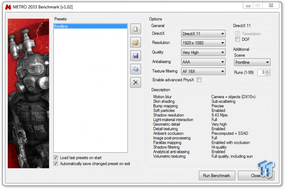Screen dimensions: 285x189
Task: Click the soldier artwork image
Action: pyautogui.click(x=28, y=94)
